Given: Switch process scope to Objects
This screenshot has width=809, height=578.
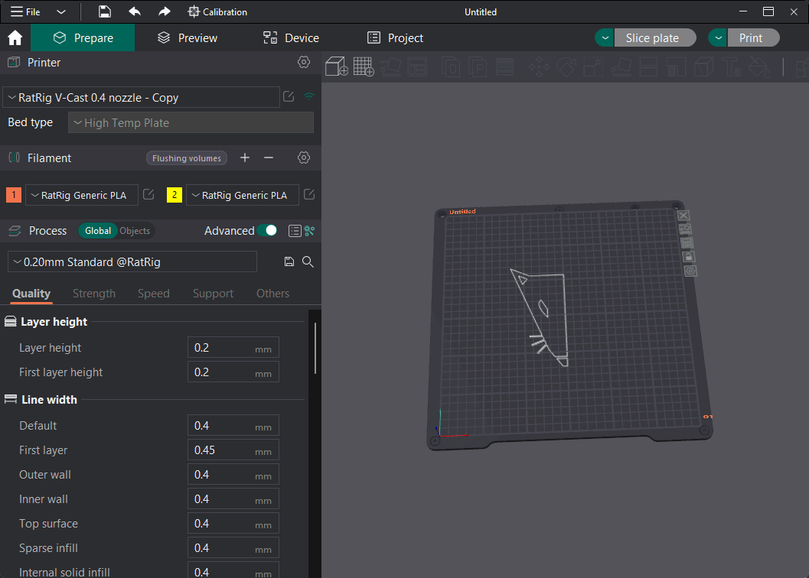Looking at the screenshot, I should click(136, 230).
